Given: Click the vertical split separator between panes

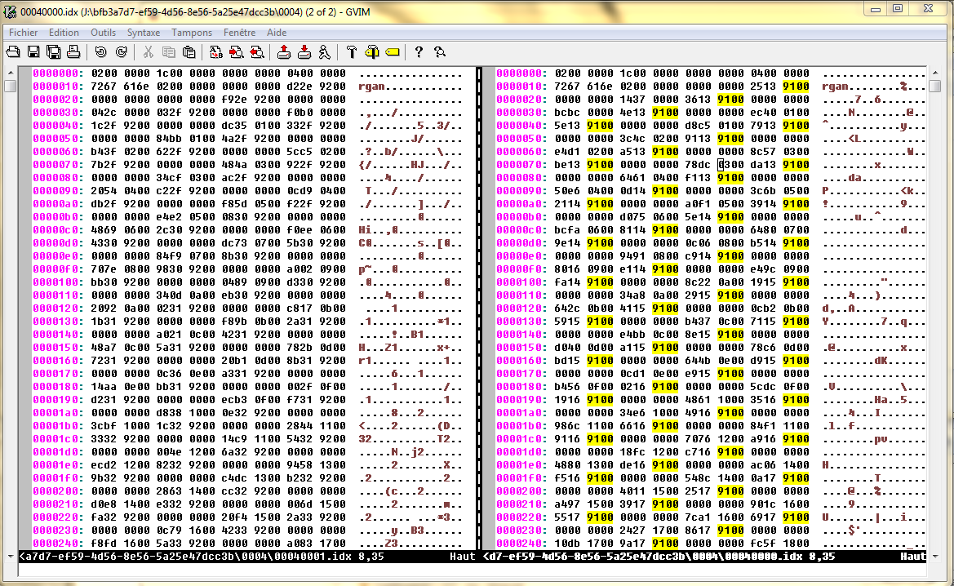Looking at the screenshot, I should [x=479, y=308].
